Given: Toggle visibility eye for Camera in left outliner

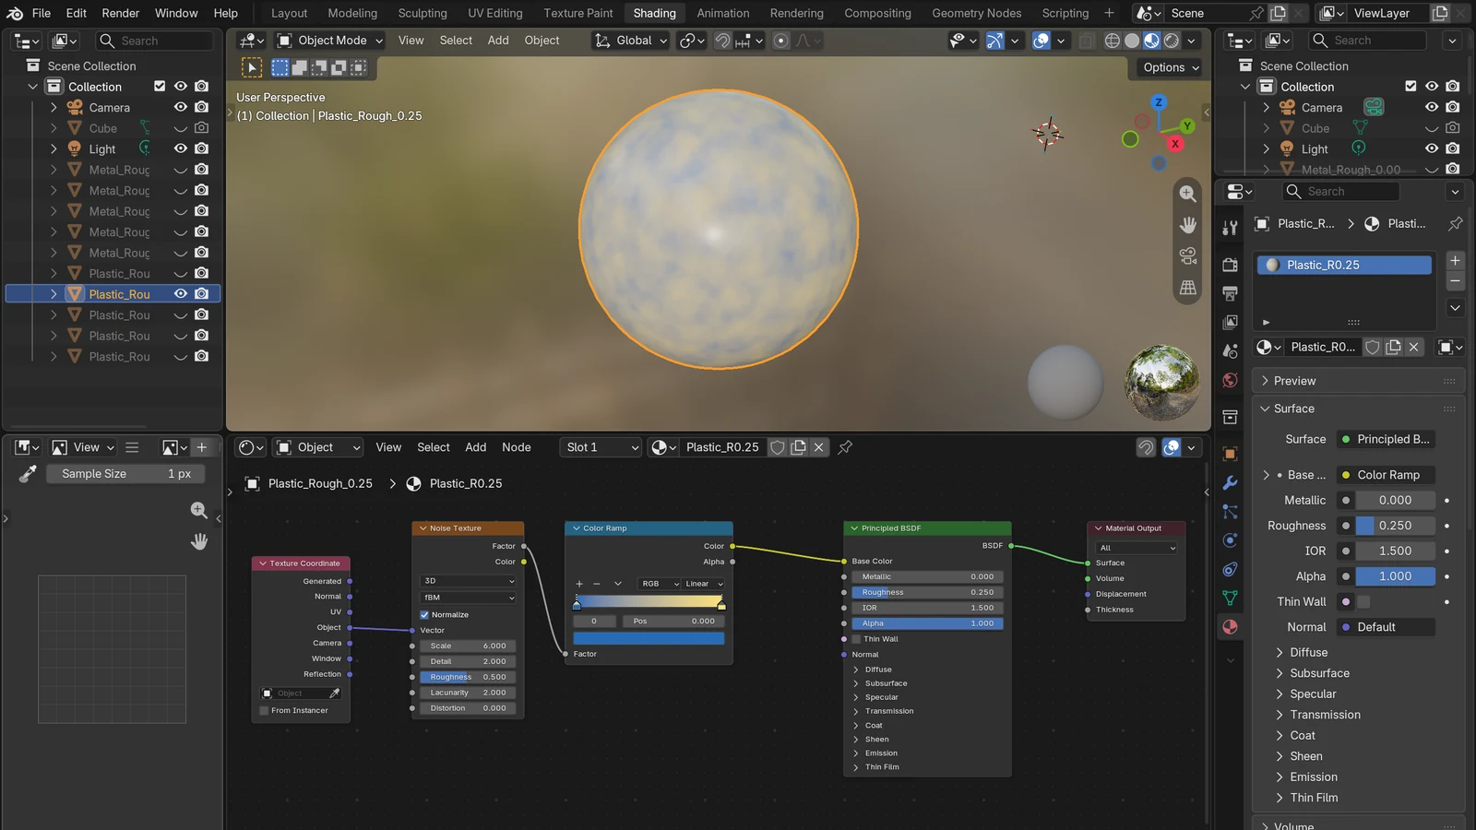Looking at the screenshot, I should pyautogui.click(x=181, y=107).
